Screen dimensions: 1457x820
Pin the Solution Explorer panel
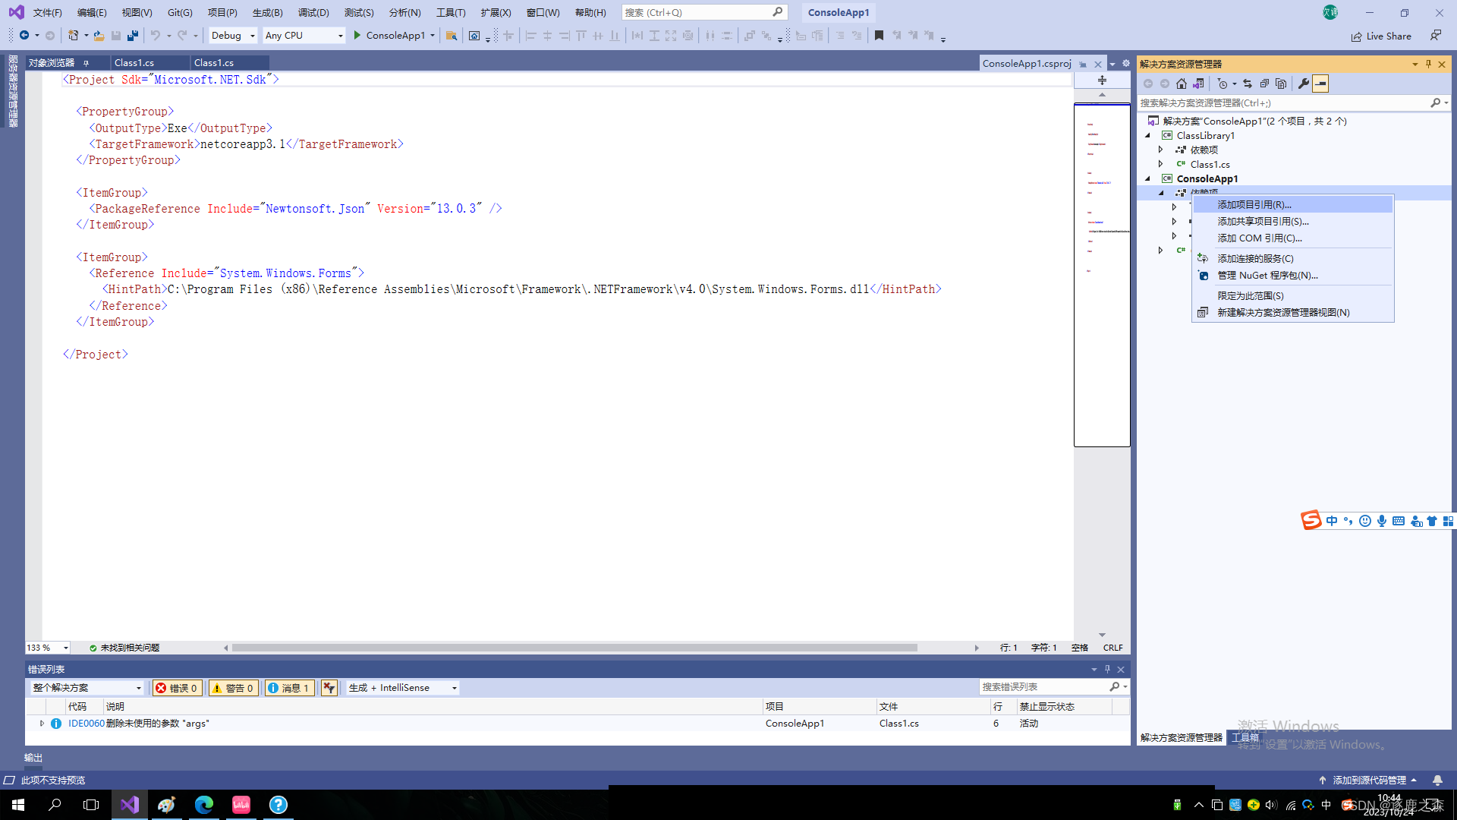[1428, 65]
